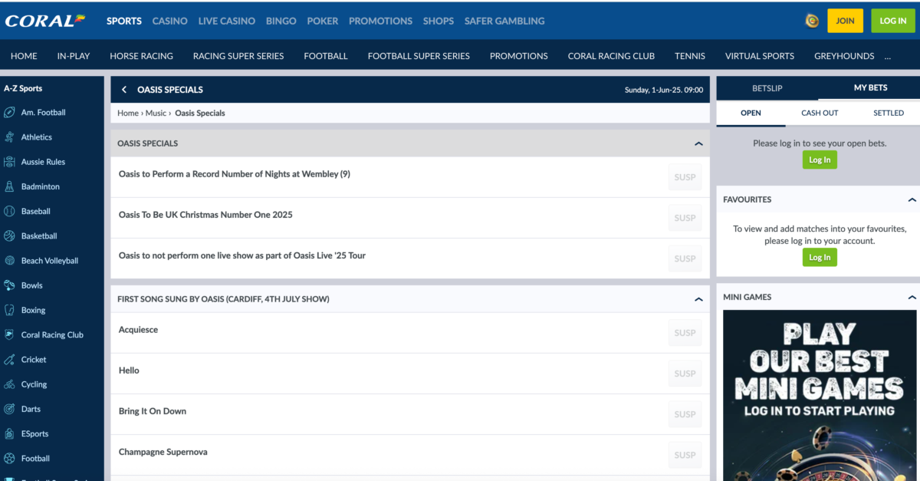
Task: Click Log In under open bets message
Action: click(820, 160)
